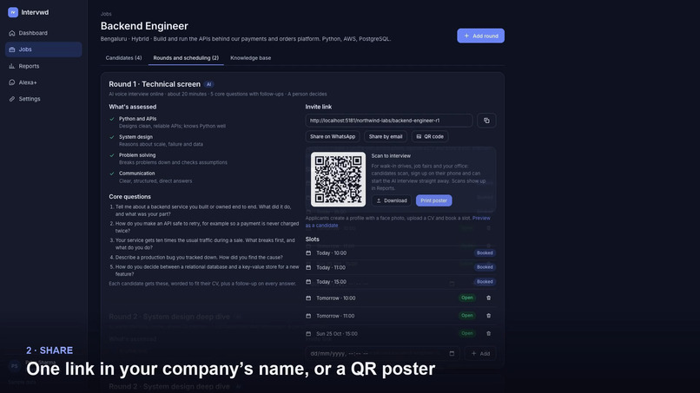Click calendar icon for Tomorrow 11:00 slot
Screen dimensions: 700x393
pos(308,316)
